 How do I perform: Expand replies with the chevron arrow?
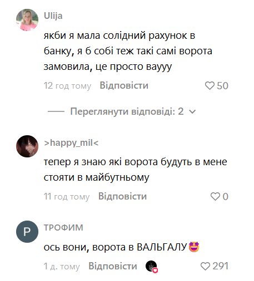pyautogui.click(x=192, y=111)
